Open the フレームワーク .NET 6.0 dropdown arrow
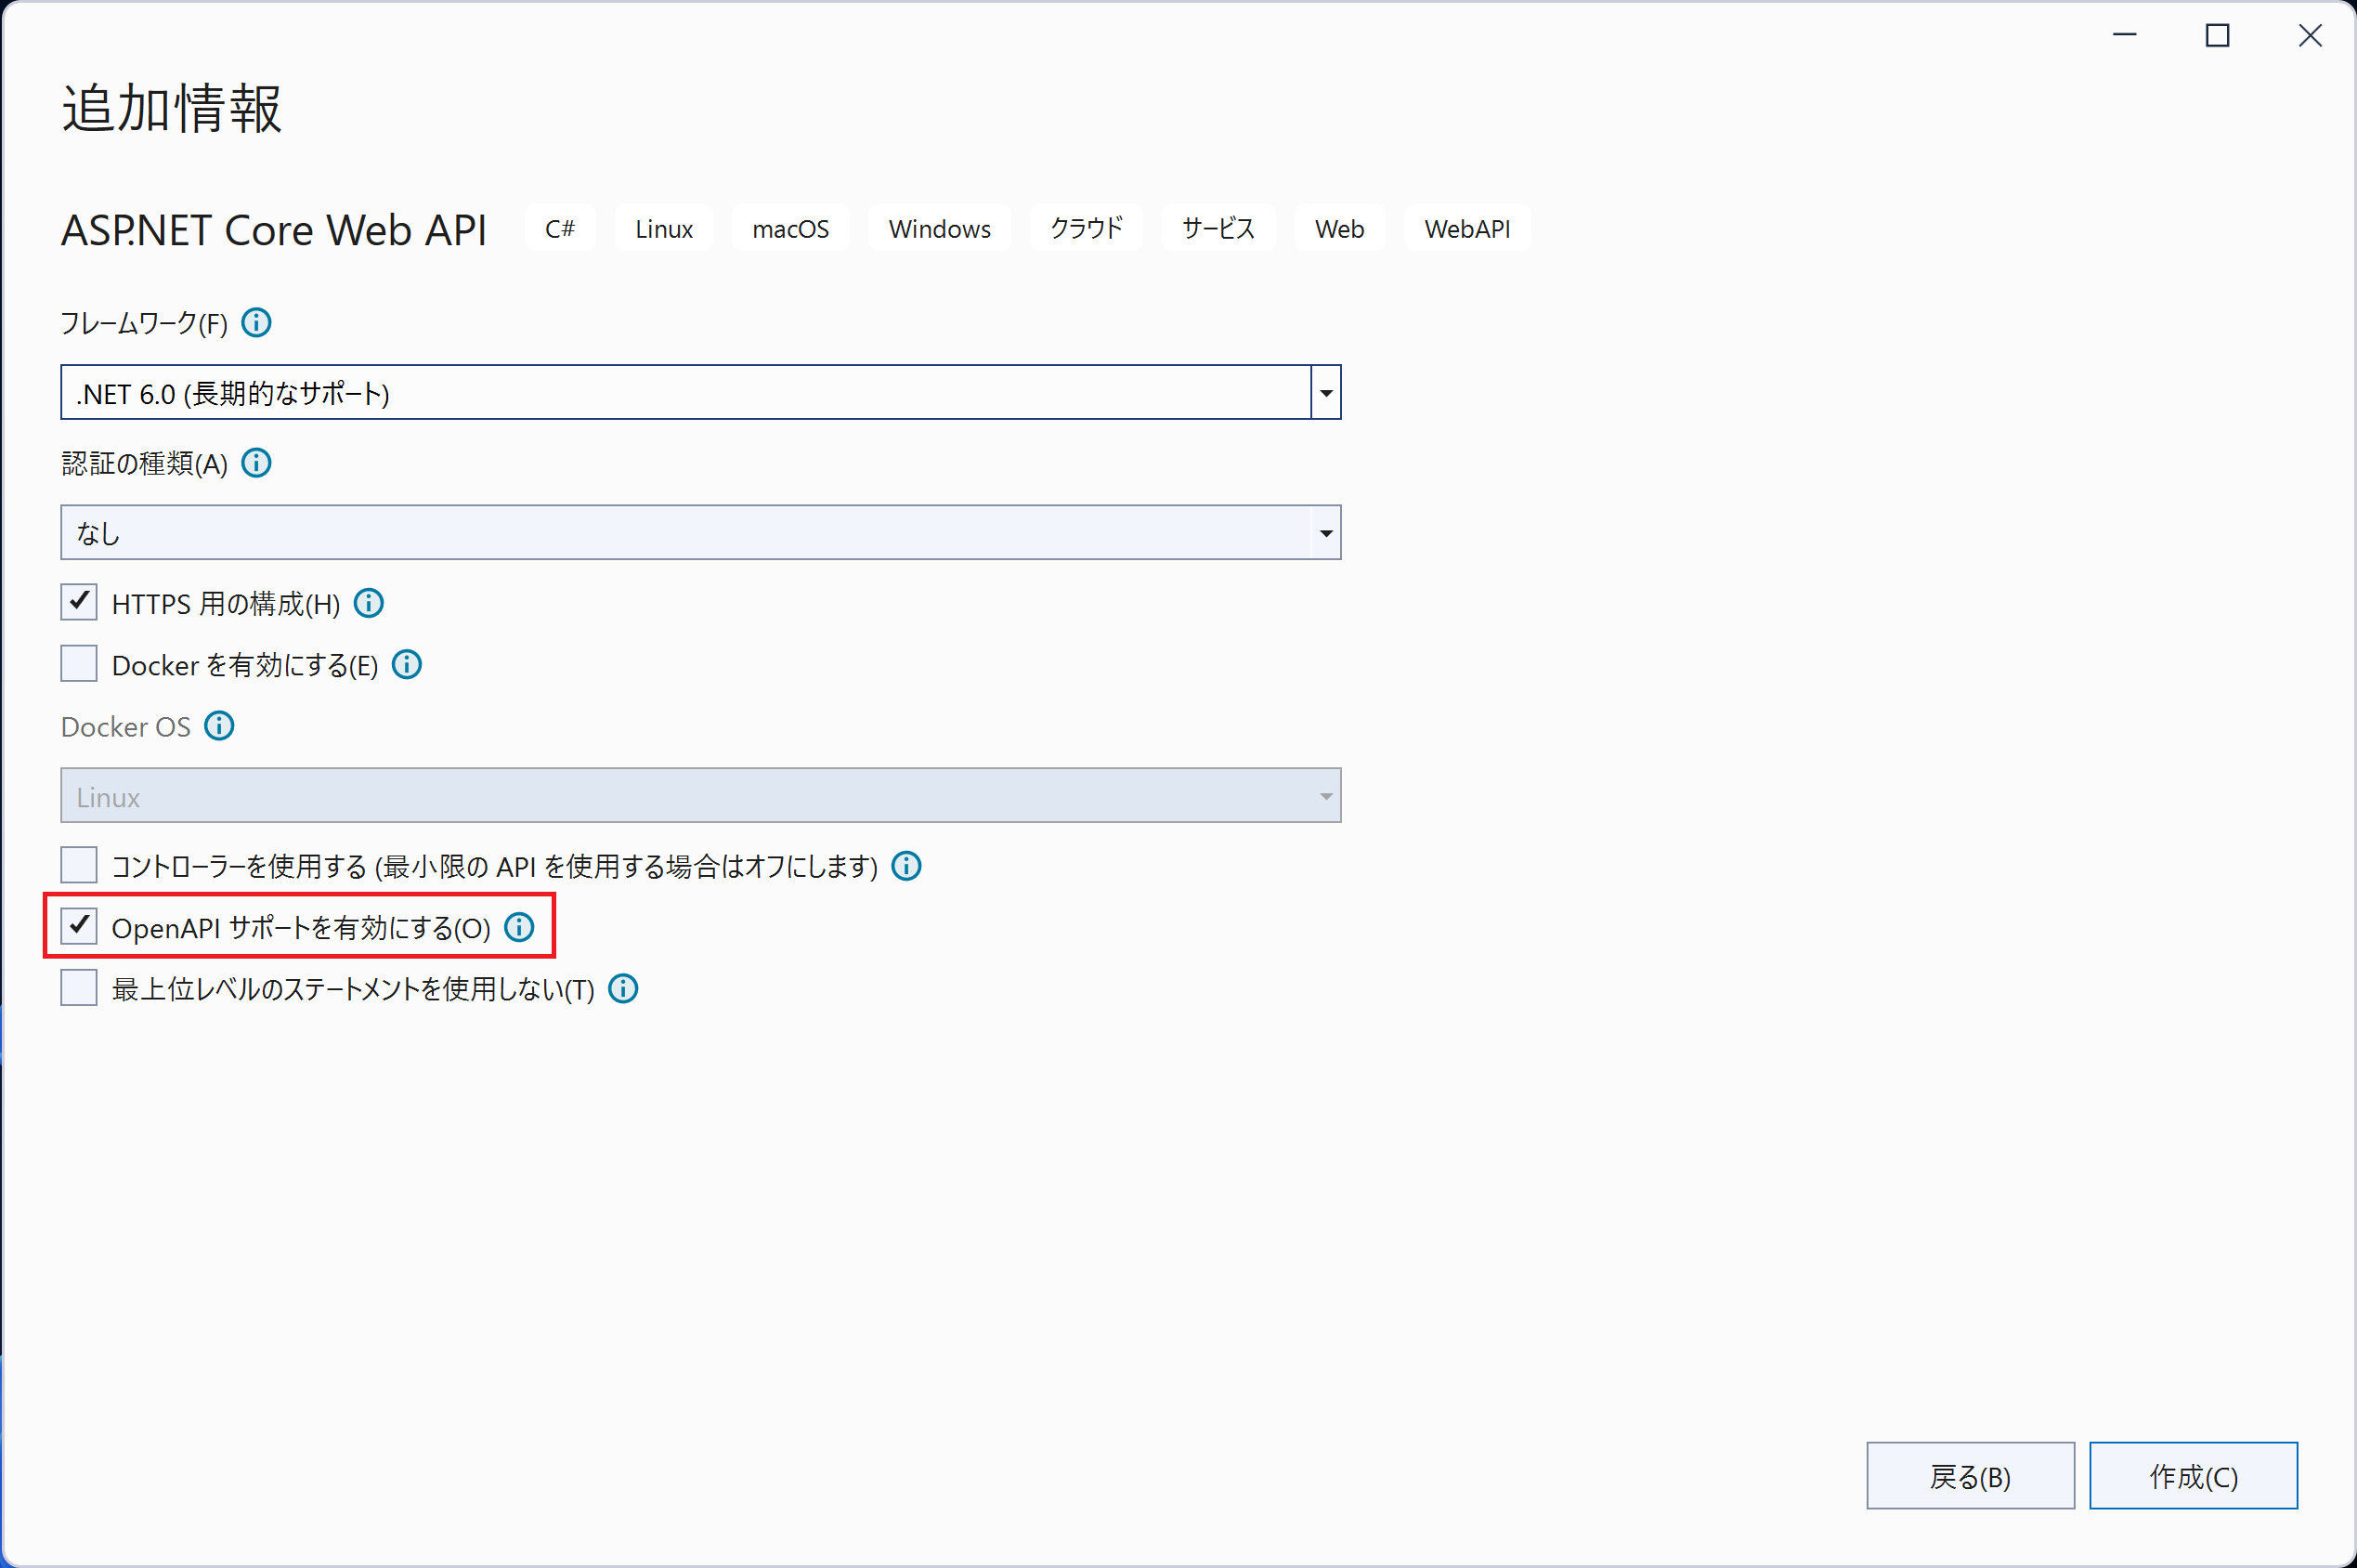 (1325, 393)
